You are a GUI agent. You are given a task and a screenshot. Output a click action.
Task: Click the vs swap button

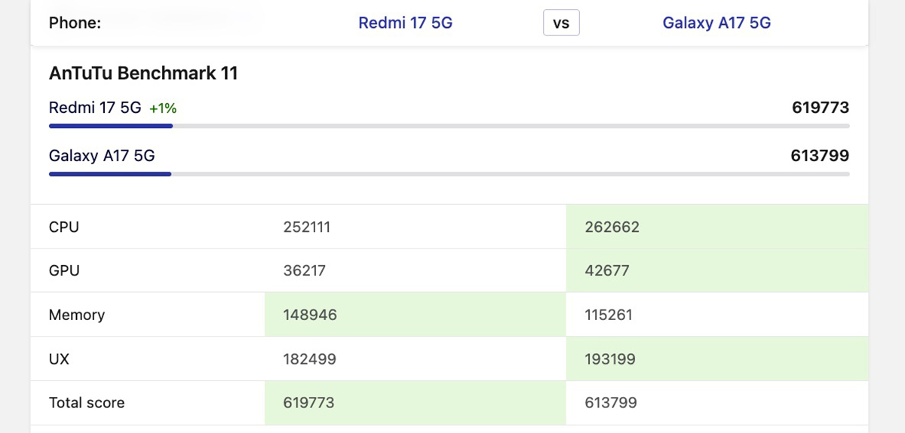(561, 23)
